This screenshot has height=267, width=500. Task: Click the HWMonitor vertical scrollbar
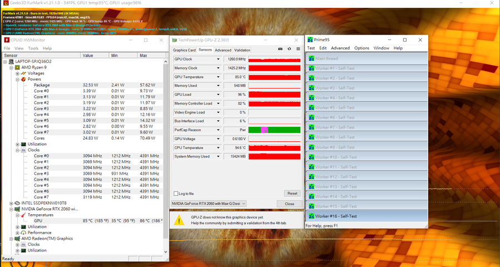coord(166,151)
